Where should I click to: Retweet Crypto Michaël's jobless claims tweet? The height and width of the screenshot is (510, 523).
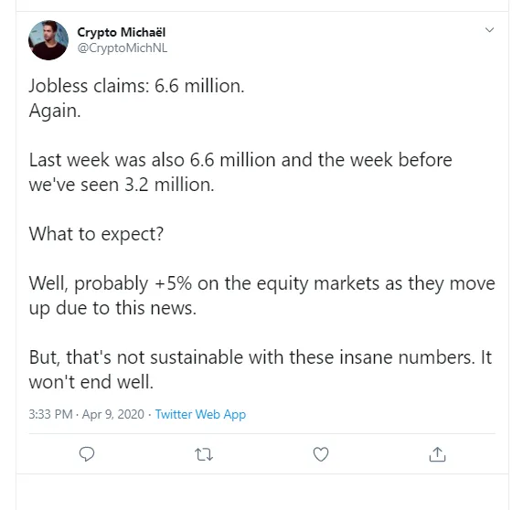[x=204, y=454]
